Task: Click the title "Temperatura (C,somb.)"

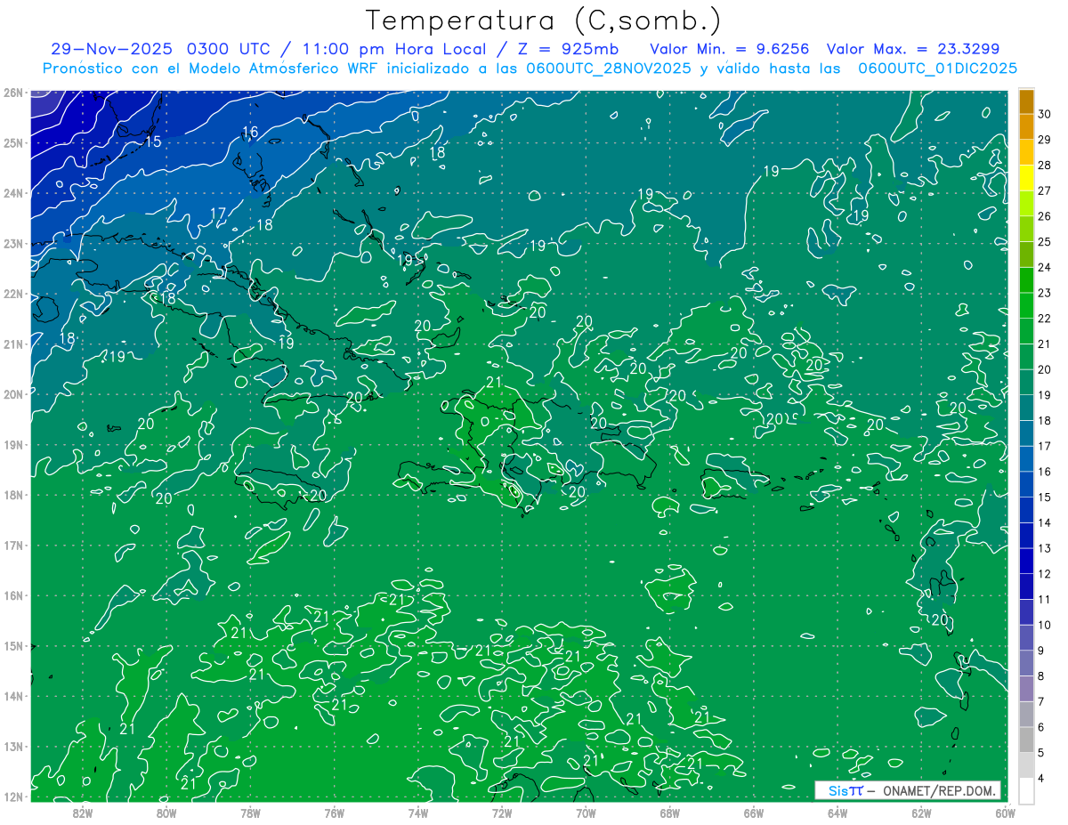Action: click(x=544, y=20)
